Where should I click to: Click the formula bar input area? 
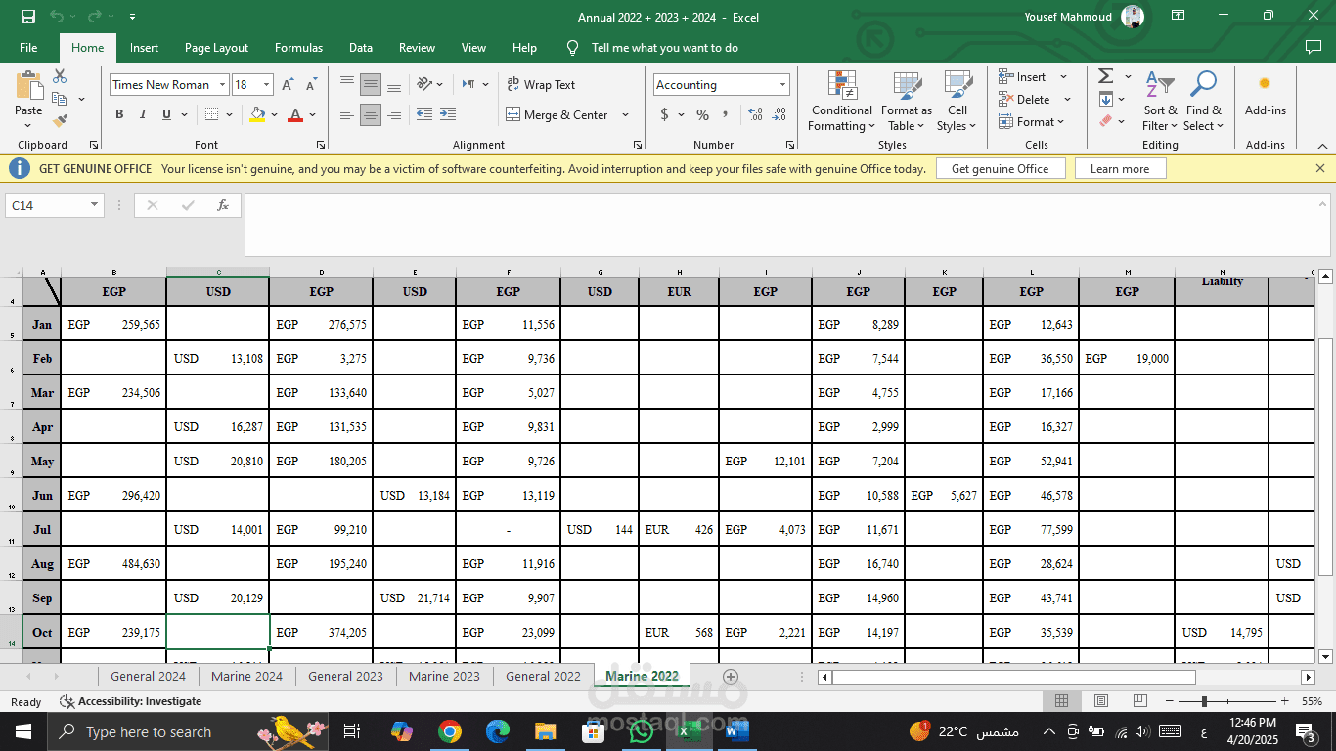pos(786,225)
